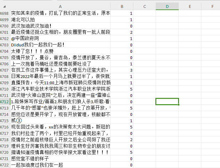The width and height of the screenshot is (220, 168).
Task: Click cell starting '我们村拉走了两个'
Action: (x=60, y=133)
